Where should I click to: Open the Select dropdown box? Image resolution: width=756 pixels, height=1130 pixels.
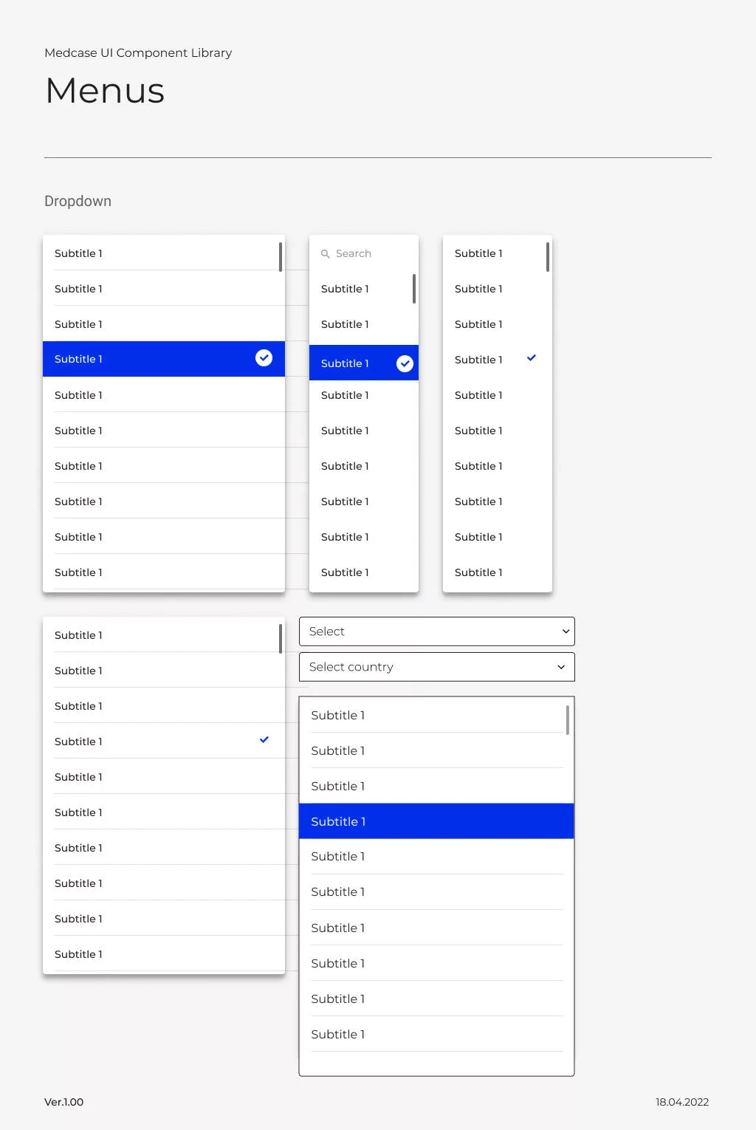click(x=436, y=631)
